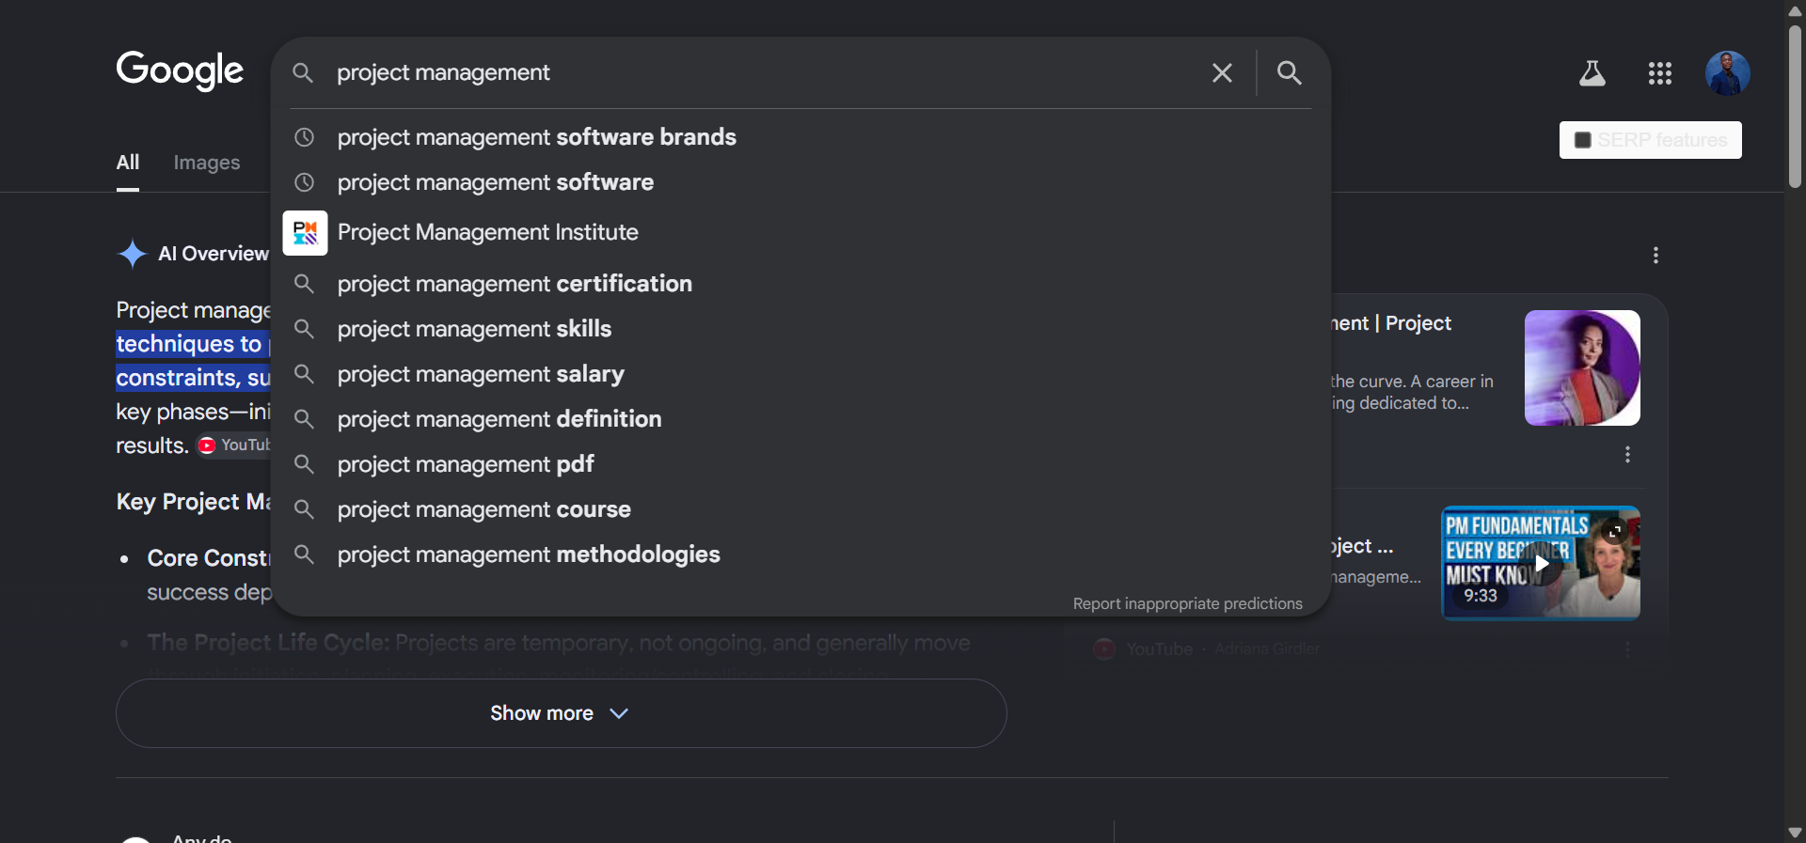Click magnifier icon beside certification suggestion
Image resolution: width=1806 pixels, height=843 pixels.
point(304,284)
